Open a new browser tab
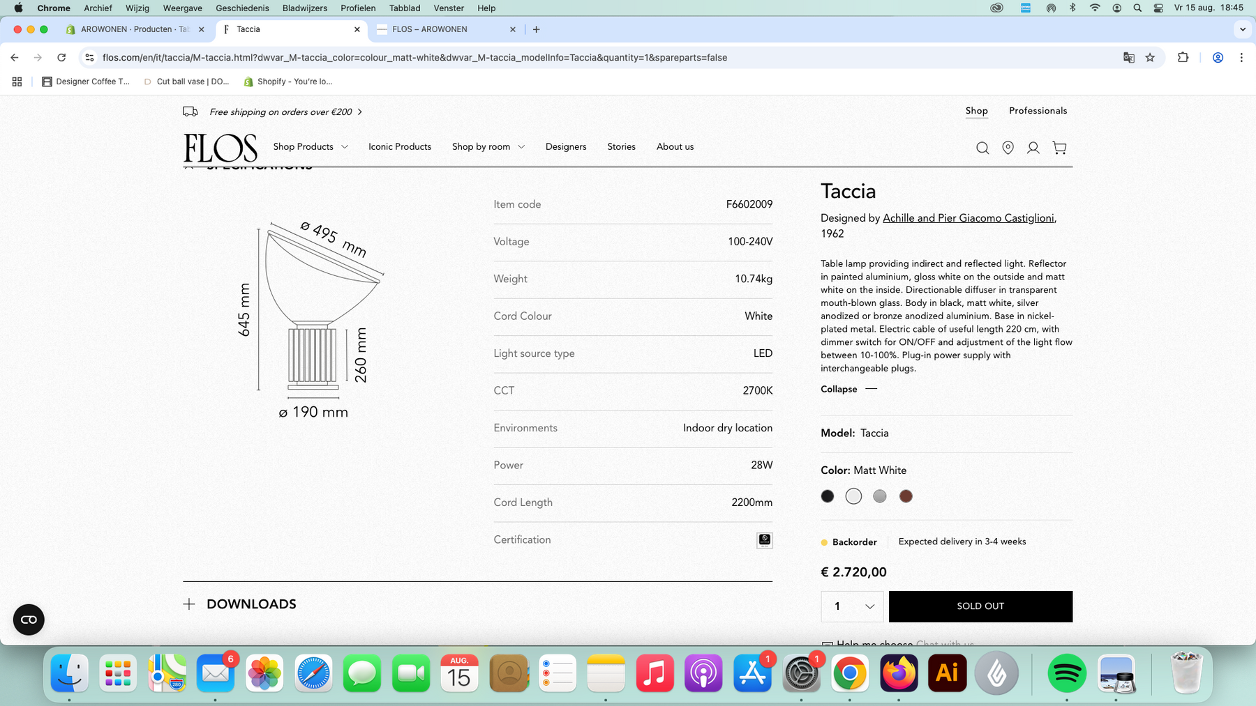This screenshot has width=1256, height=706. coord(536,29)
